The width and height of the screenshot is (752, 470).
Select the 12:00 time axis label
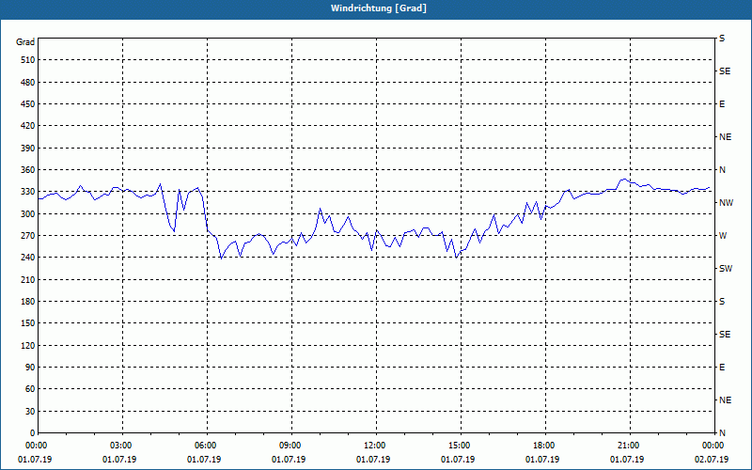(x=373, y=446)
